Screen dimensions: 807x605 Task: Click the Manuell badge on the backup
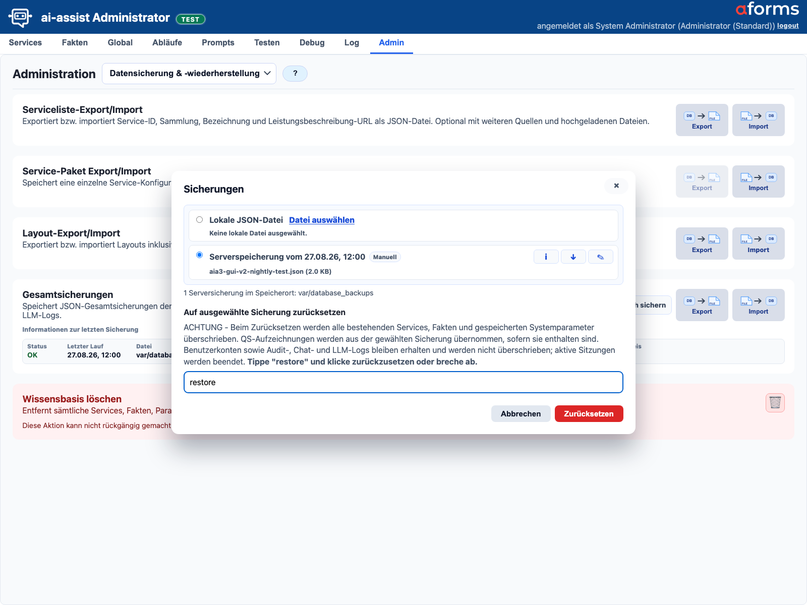385,257
